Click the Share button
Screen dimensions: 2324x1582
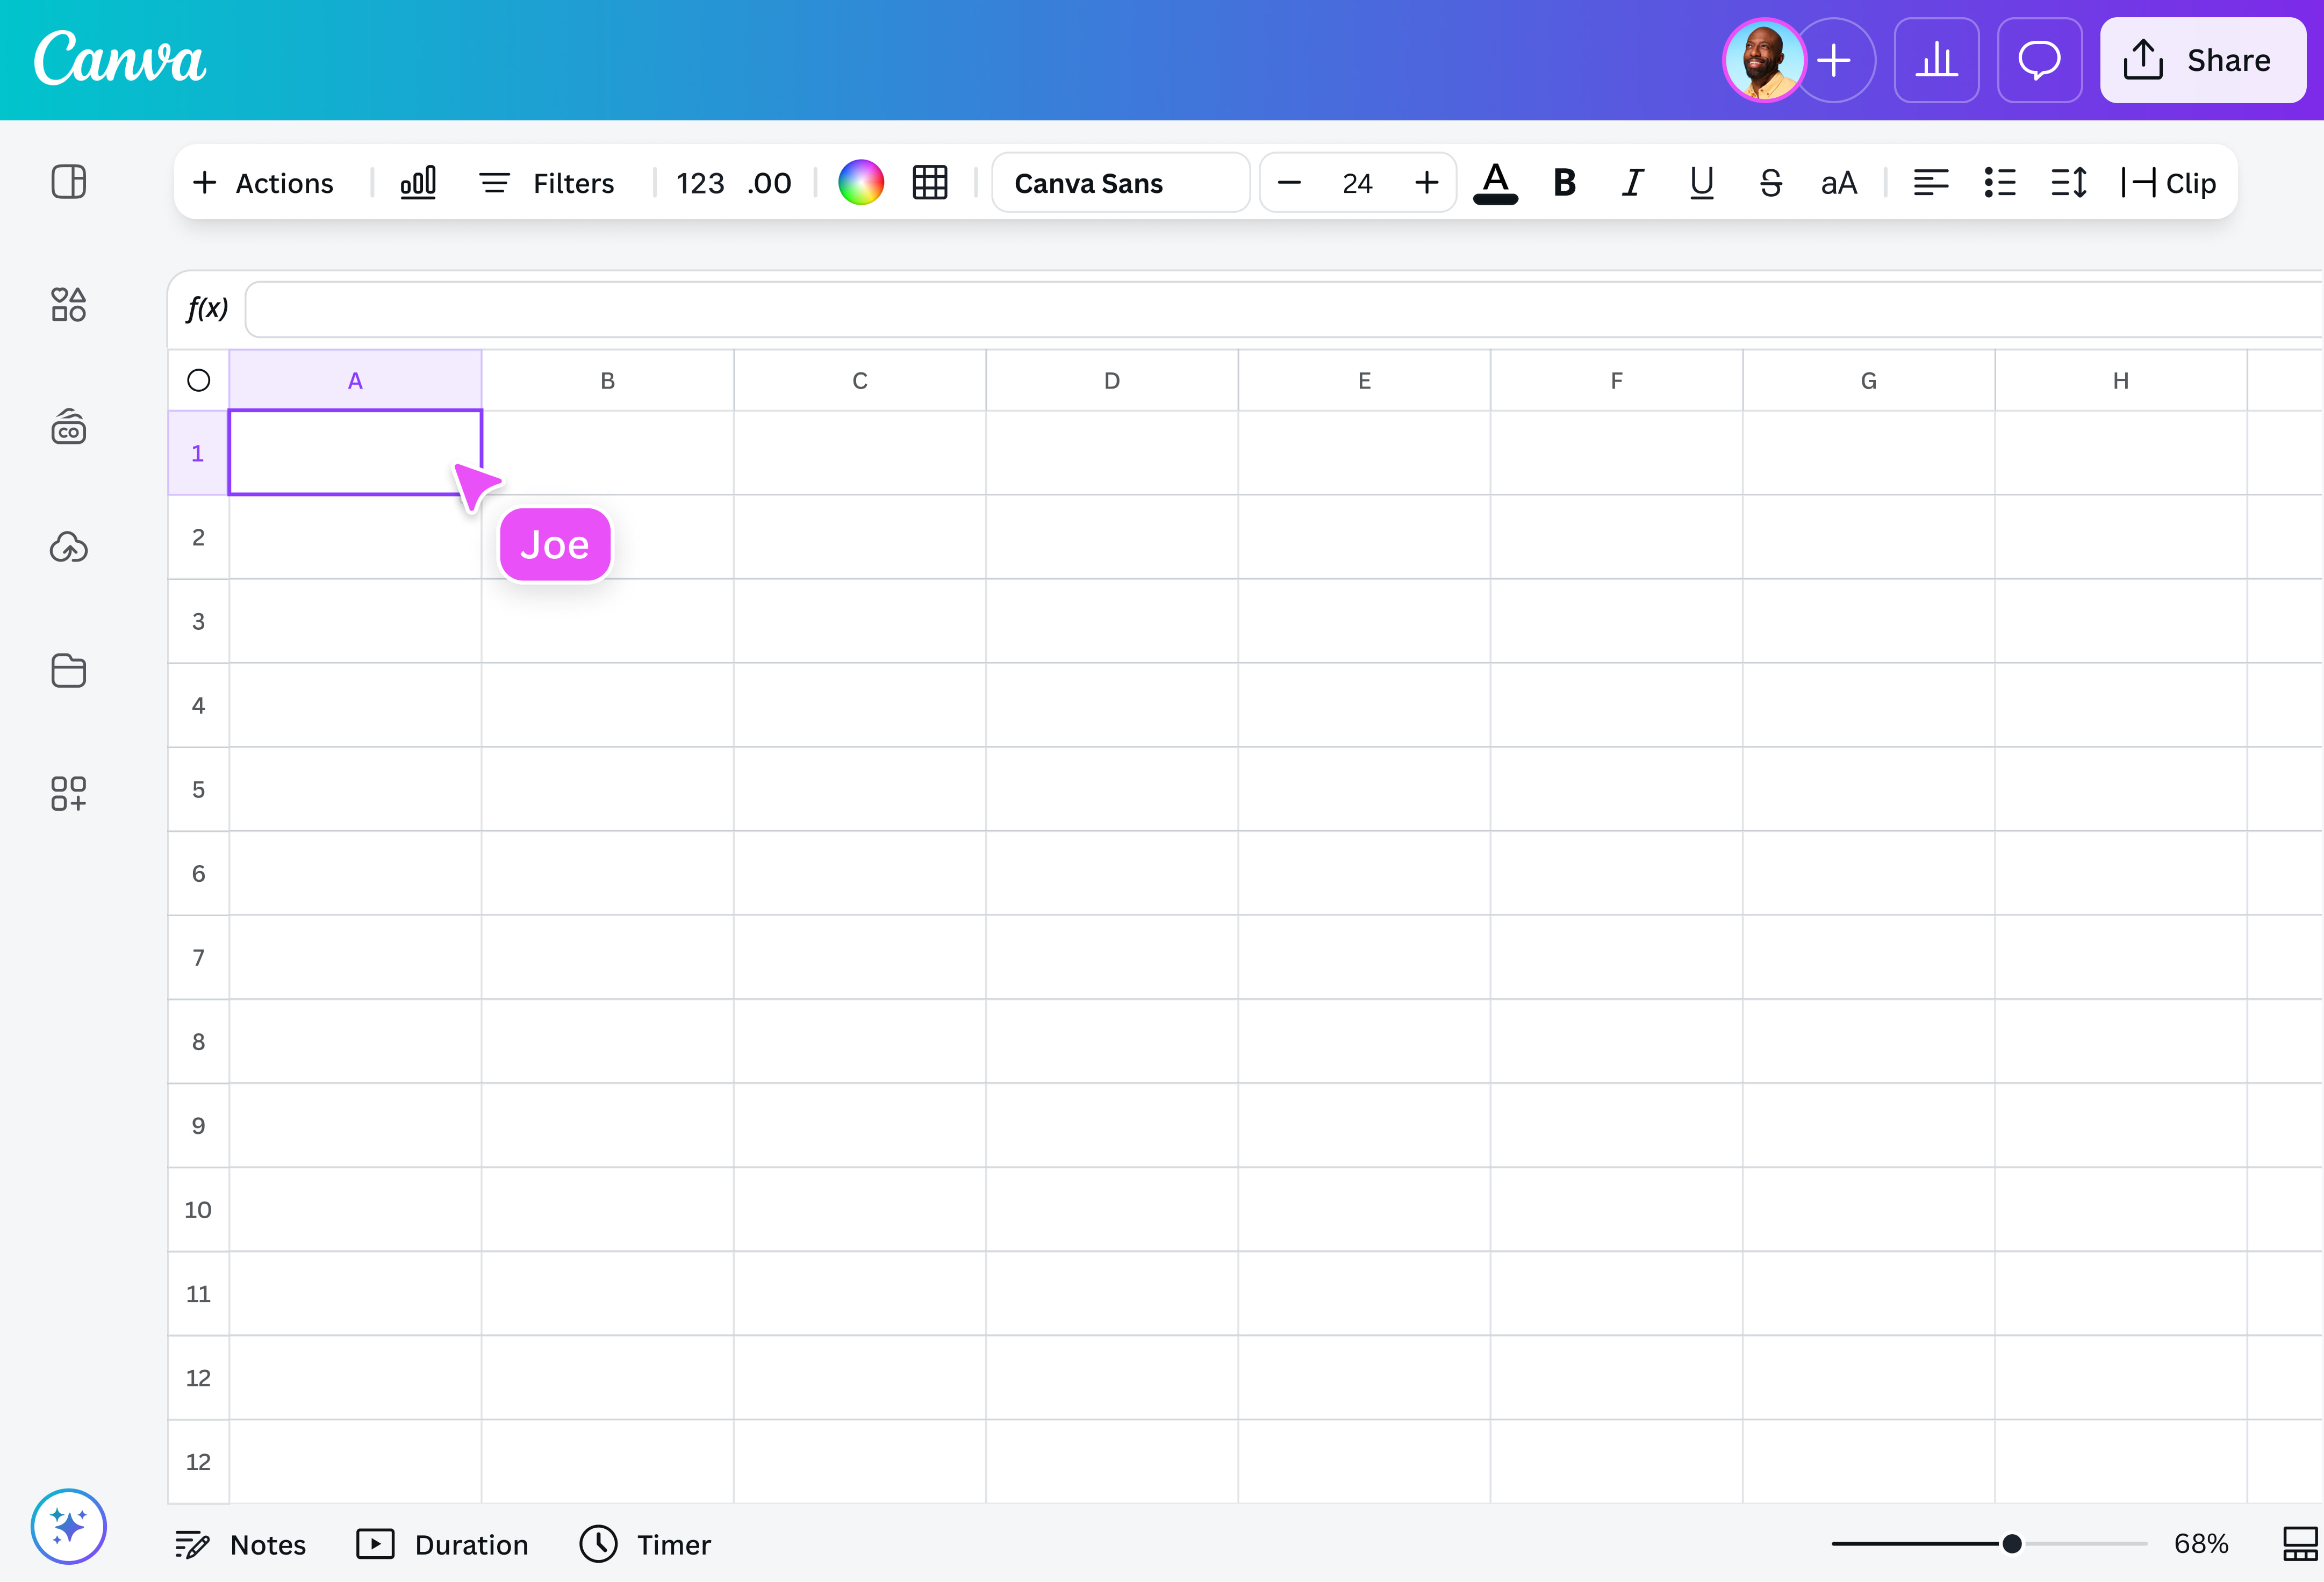click(x=2203, y=60)
